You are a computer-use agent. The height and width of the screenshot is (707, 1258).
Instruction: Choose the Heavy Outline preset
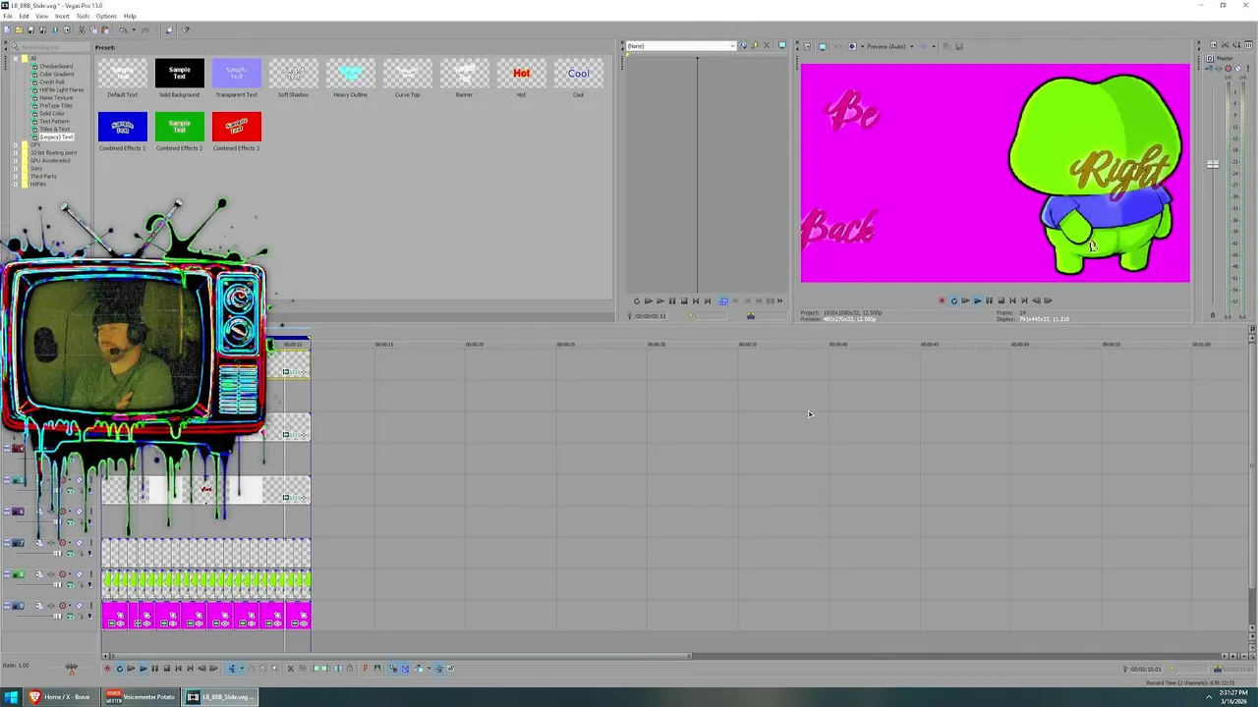pos(351,74)
